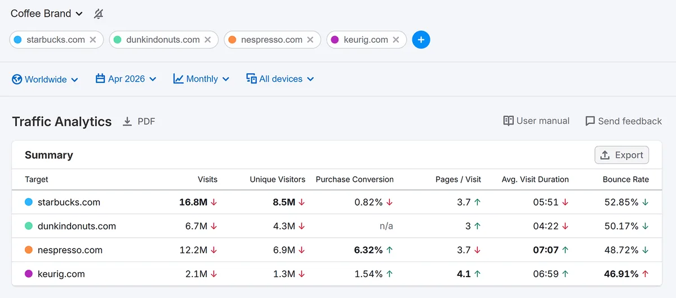
Task: Remove the nespresso.com chip
Action: pyautogui.click(x=310, y=40)
